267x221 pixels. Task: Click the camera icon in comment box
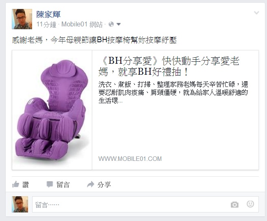click(234, 204)
